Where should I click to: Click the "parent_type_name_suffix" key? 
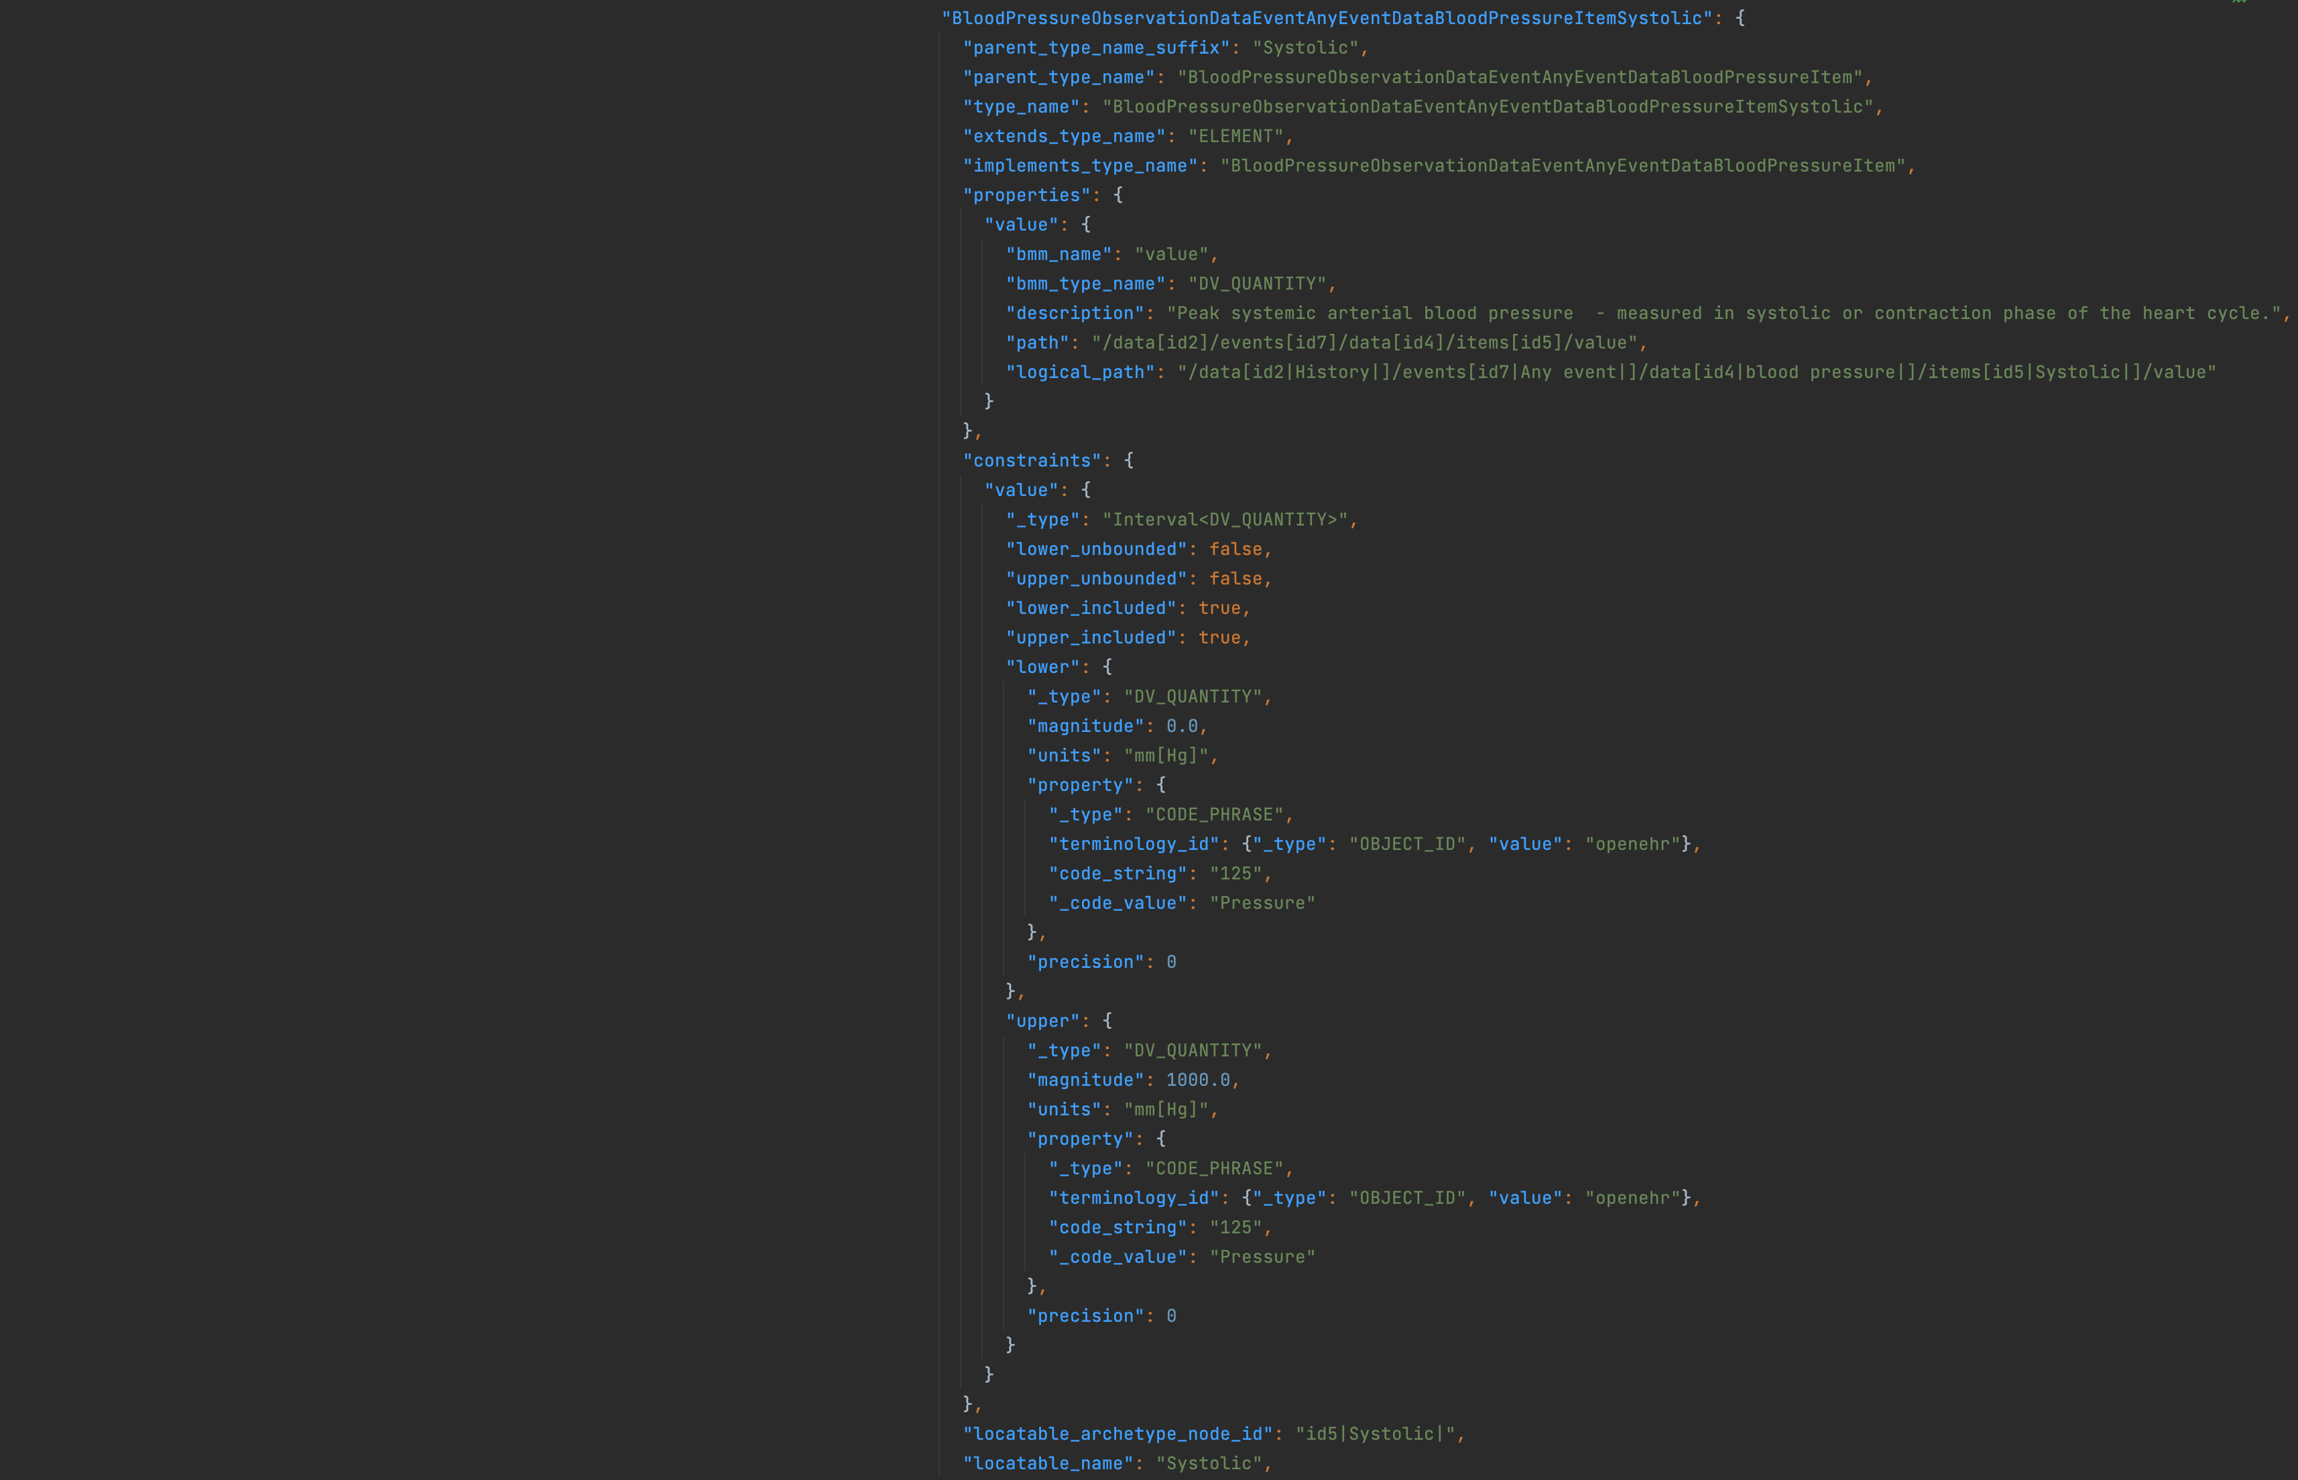(1097, 48)
